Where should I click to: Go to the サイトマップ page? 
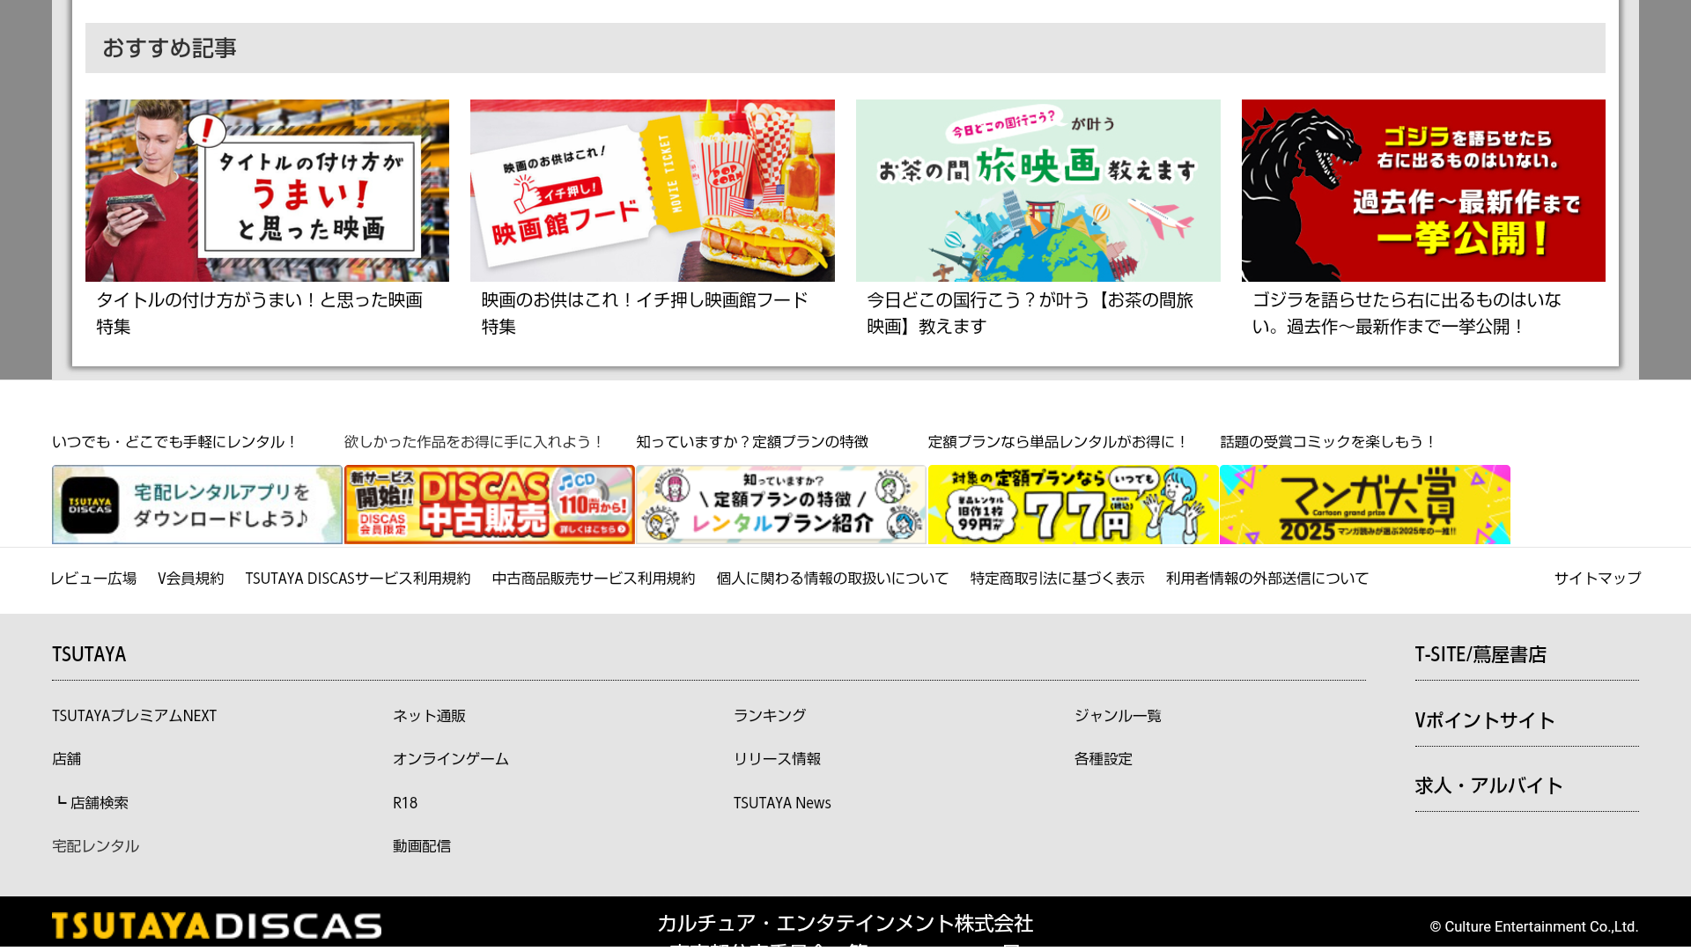coord(1597,579)
